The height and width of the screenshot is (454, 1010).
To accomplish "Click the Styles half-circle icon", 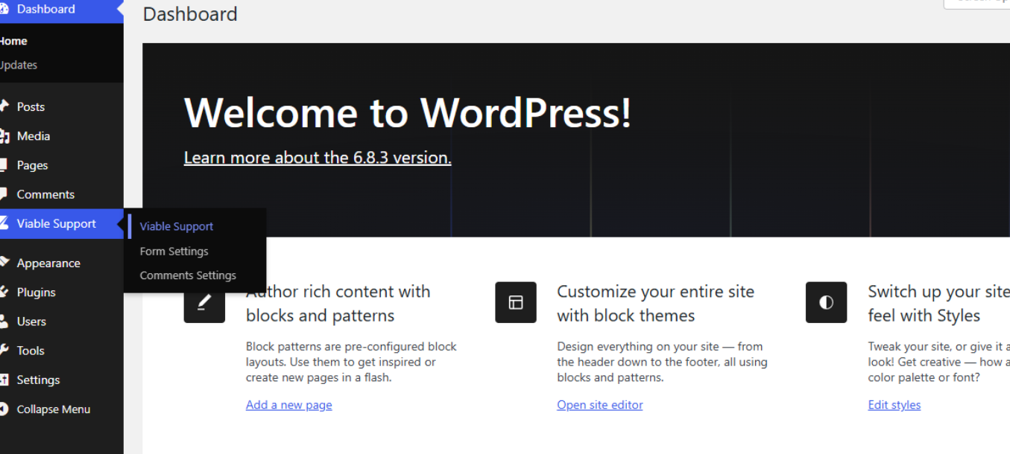I will tap(826, 302).
